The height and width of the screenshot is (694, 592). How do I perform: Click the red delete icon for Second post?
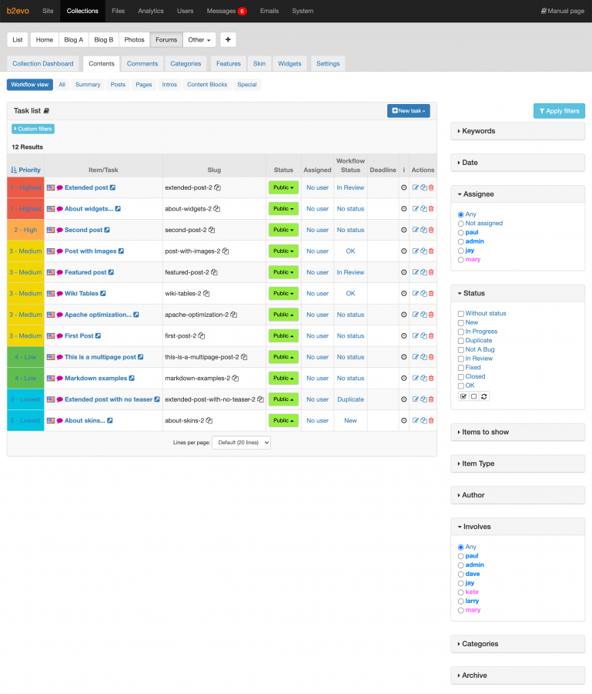tap(431, 230)
